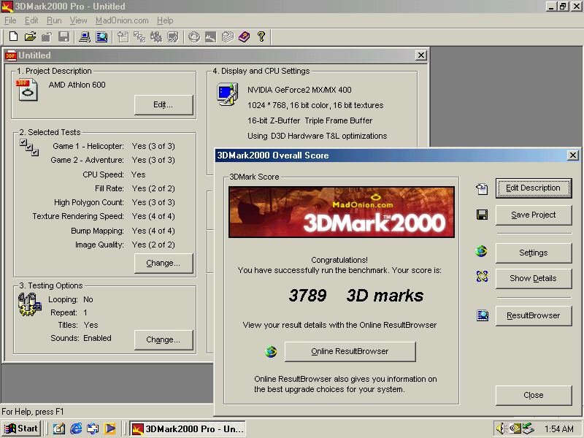Viewport: 584px width, 438px height.
Task: Click the Save Project button
Action: click(534, 215)
